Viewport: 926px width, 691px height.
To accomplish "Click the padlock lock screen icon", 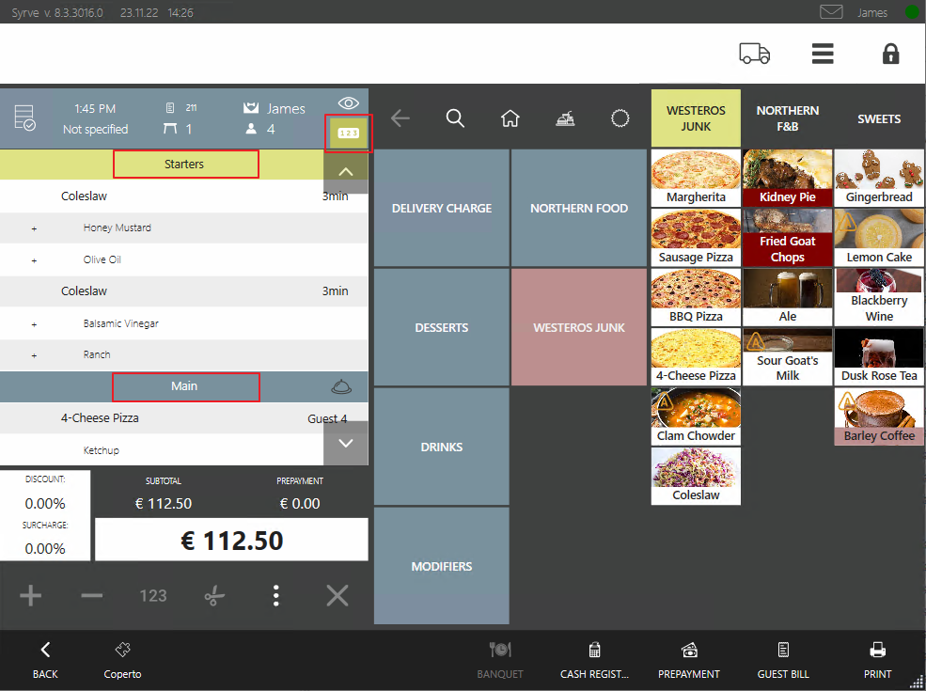I will point(890,55).
